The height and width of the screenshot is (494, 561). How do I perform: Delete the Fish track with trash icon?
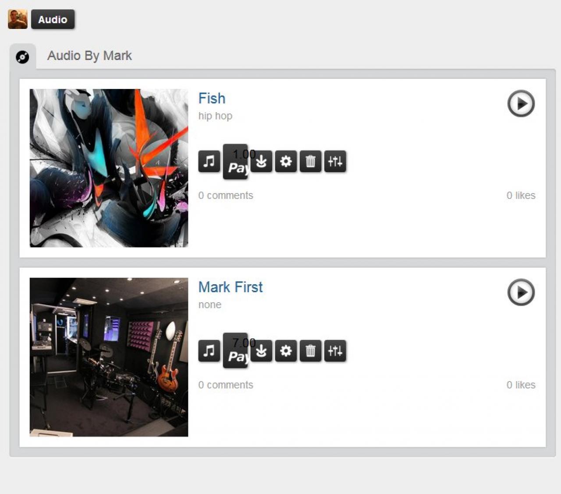coord(310,162)
